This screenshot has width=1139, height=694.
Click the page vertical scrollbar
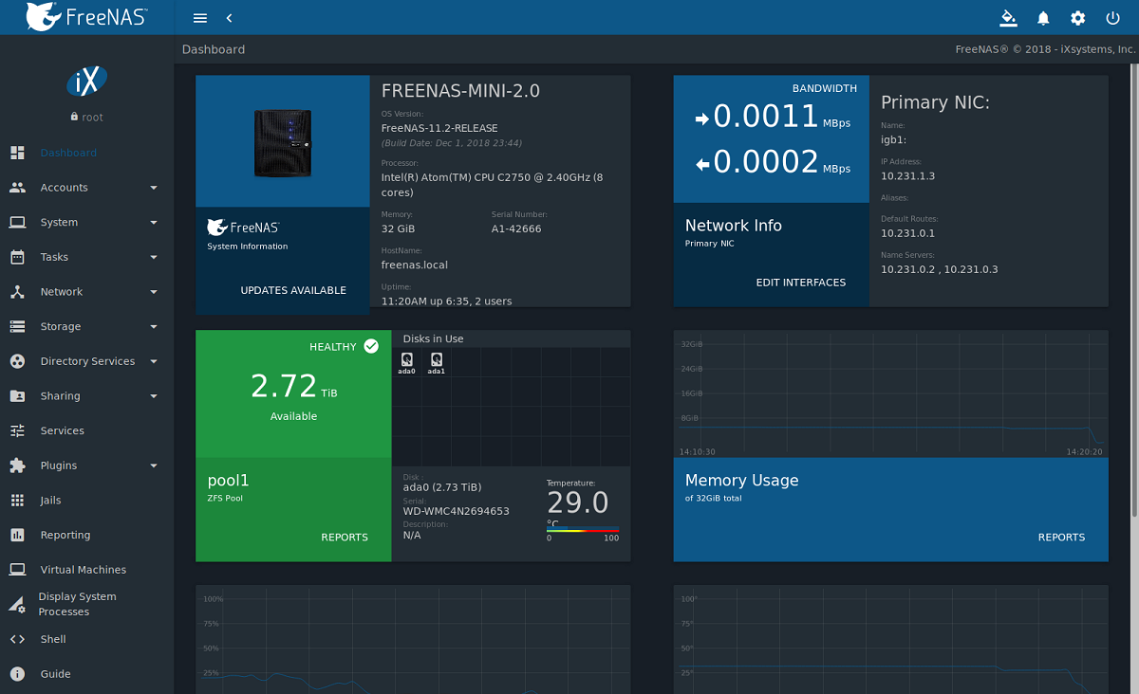1132,291
